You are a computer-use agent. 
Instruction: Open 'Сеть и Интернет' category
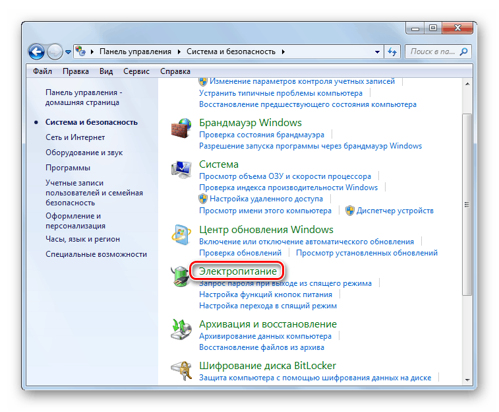75,137
